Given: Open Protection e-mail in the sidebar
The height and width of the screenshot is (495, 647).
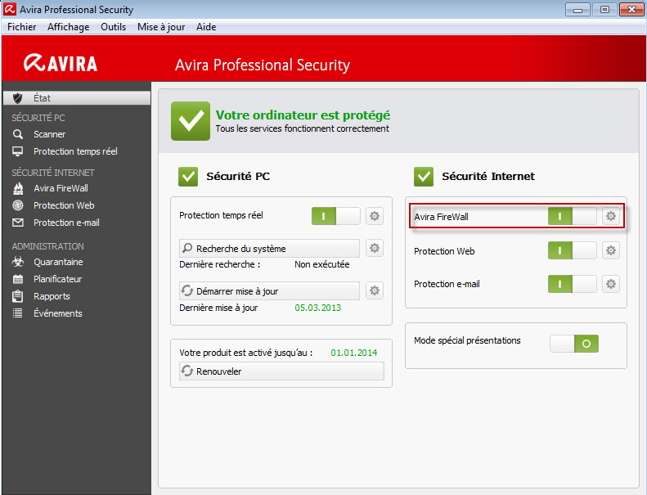Looking at the screenshot, I should [x=66, y=223].
